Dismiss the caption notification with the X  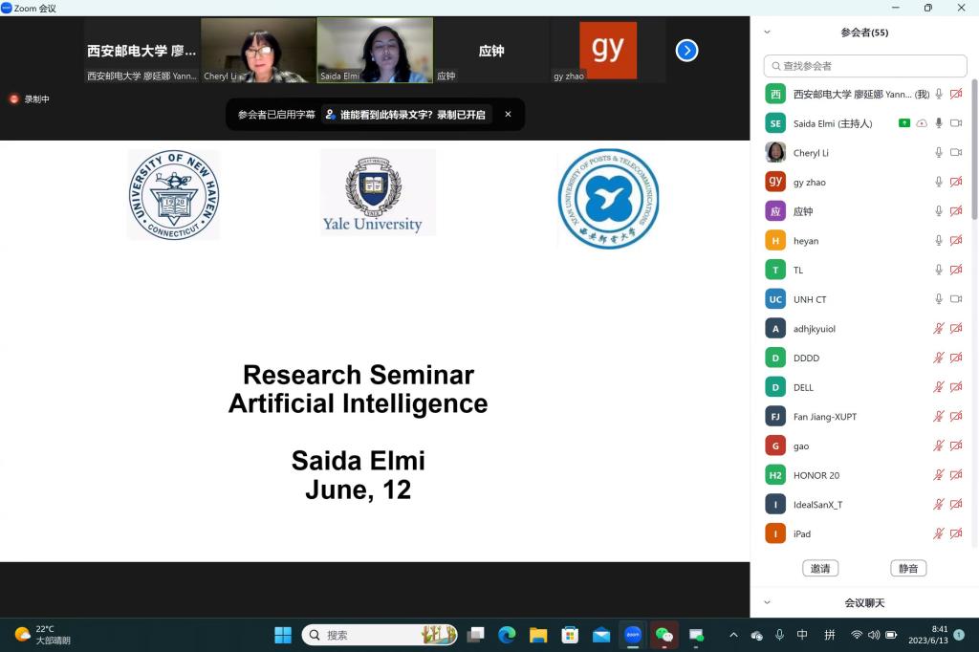(509, 115)
